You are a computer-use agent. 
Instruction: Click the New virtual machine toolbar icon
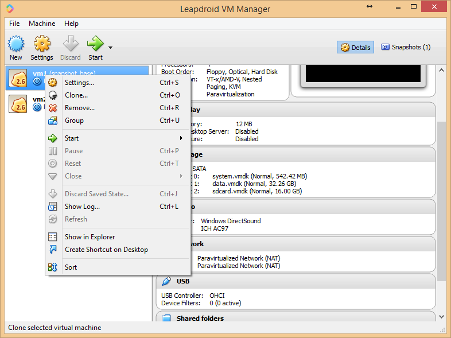[16, 44]
